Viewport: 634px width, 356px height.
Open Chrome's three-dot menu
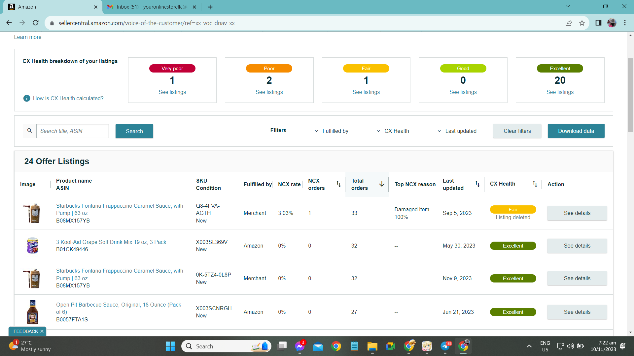625,23
